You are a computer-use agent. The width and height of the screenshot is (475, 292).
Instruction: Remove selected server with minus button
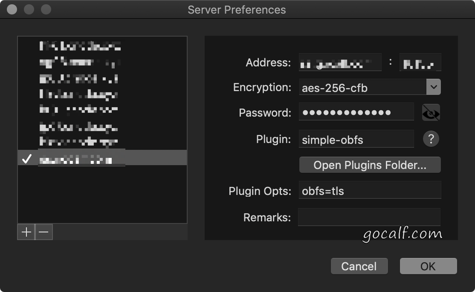(44, 232)
